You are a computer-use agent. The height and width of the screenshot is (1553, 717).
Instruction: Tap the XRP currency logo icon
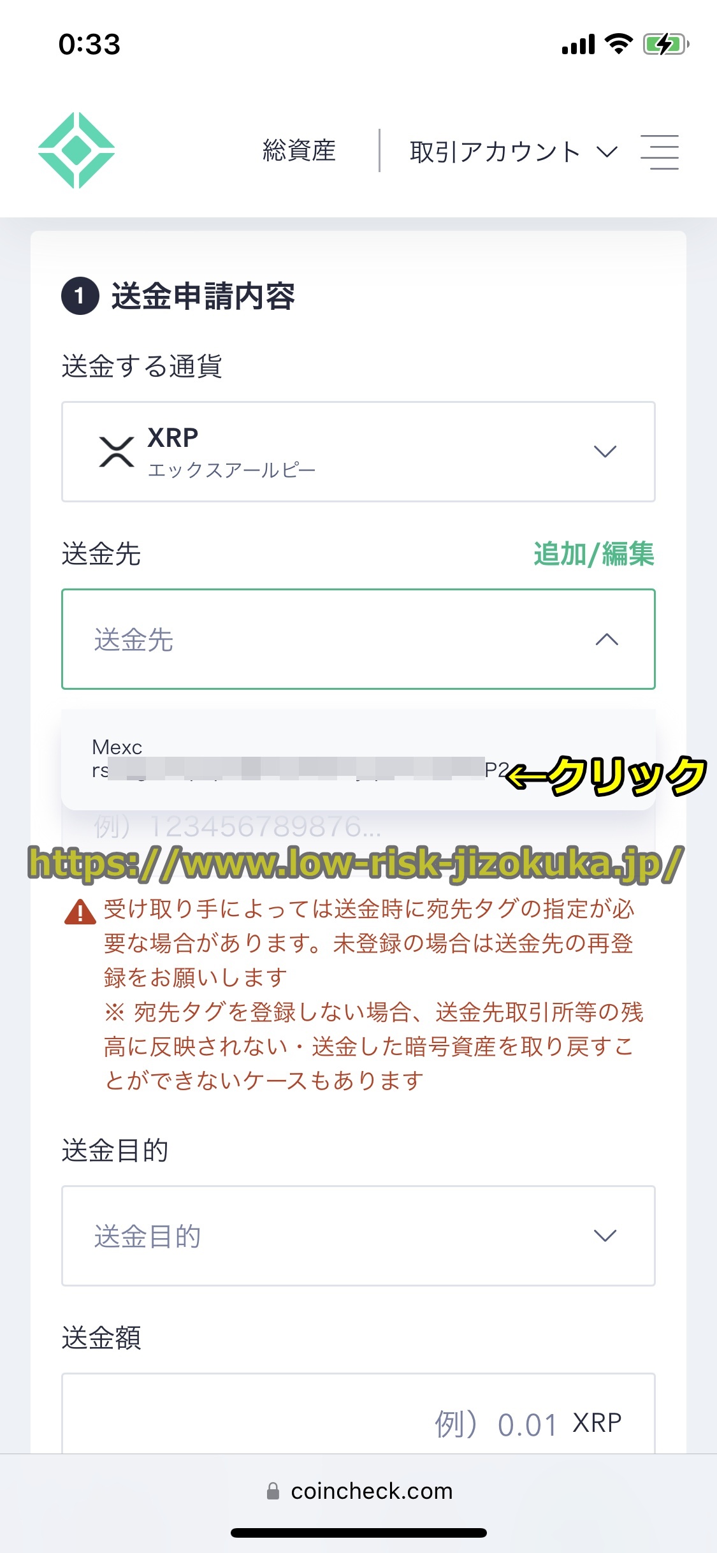click(x=117, y=452)
